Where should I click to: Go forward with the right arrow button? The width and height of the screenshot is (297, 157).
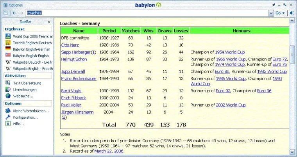click(x=21, y=13)
